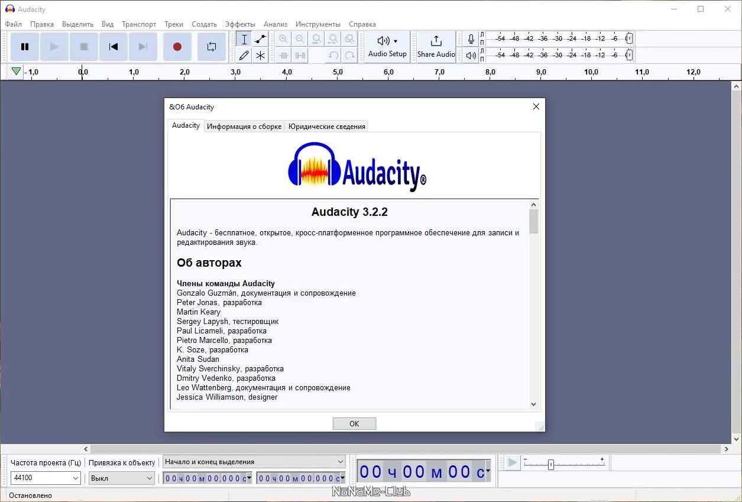Click Silence audio selection icon
This screenshot has width=742, height=502.
[x=300, y=56]
